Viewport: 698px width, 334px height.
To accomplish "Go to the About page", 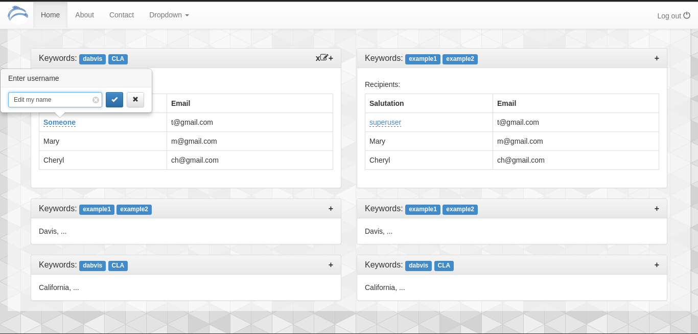I will point(84,15).
